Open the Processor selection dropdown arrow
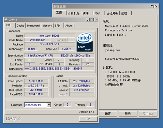The width and height of the screenshot is (163, 128). point(49,105)
